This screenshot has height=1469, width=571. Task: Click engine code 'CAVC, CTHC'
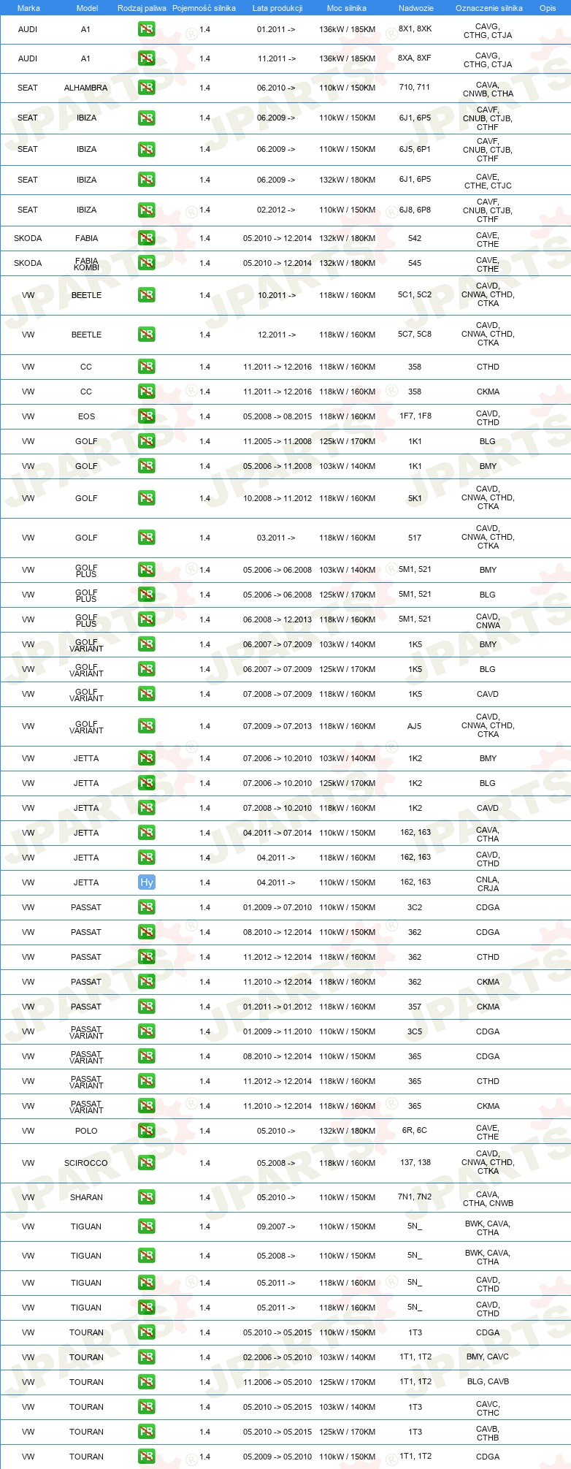click(x=488, y=1408)
